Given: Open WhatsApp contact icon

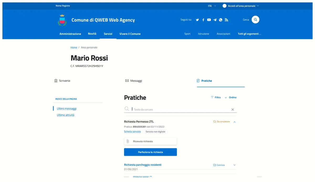Looking at the screenshot, I should tap(220, 20).
